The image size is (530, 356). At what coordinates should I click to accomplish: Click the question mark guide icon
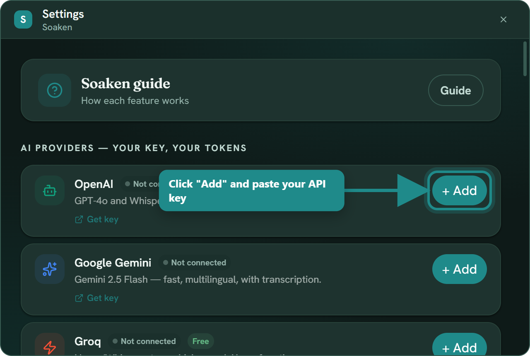tap(55, 90)
